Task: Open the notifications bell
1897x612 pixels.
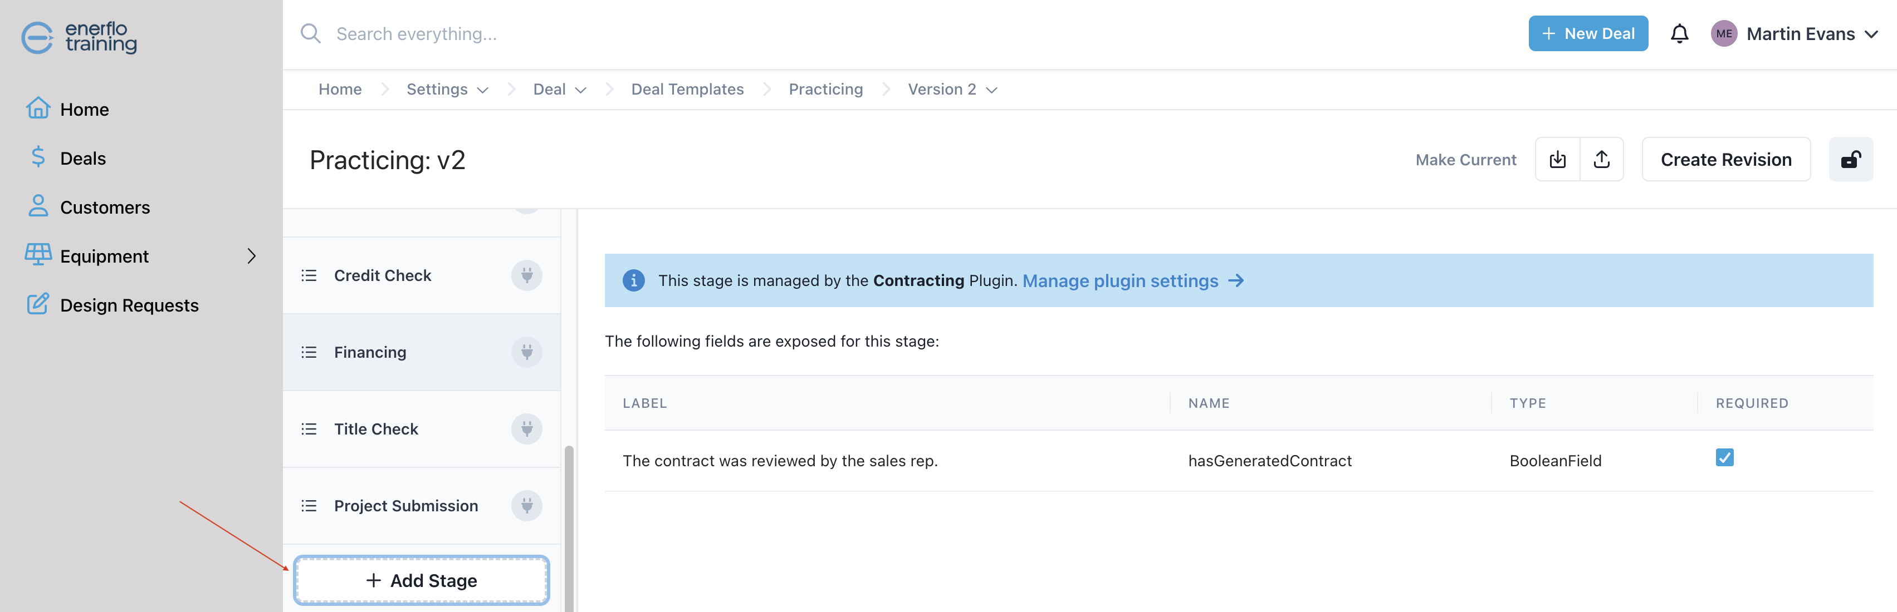Action: [1679, 34]
